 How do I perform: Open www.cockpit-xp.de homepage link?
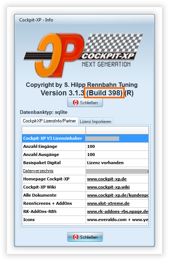pyautogui.click(x=107, y=179)
